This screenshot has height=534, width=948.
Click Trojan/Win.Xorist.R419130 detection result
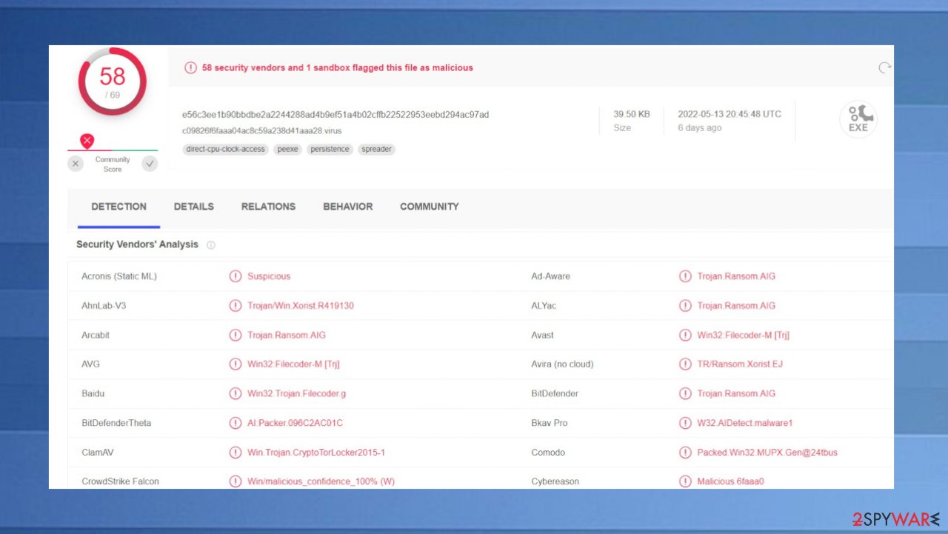(x=301, y=306)
